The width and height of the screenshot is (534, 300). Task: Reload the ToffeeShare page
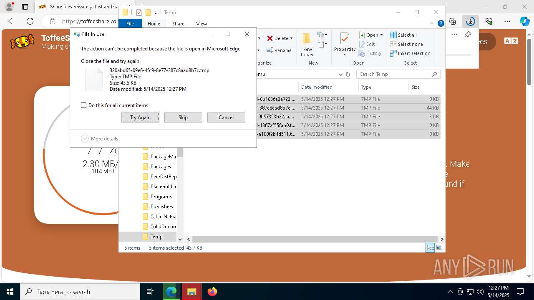[x=30, y=21]
